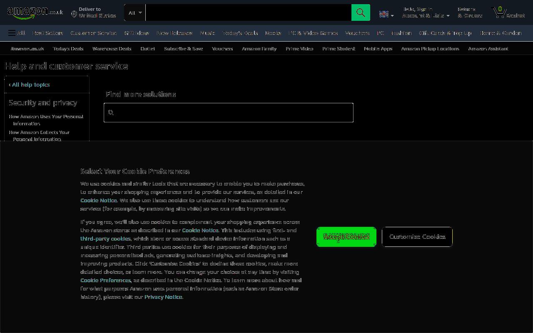Expand Account & Lists dropdown
The width and height of the screenshot is (533, 333).
426,12
